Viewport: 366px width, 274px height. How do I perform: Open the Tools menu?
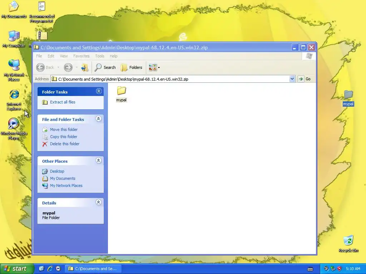click(x=100, y=56)
